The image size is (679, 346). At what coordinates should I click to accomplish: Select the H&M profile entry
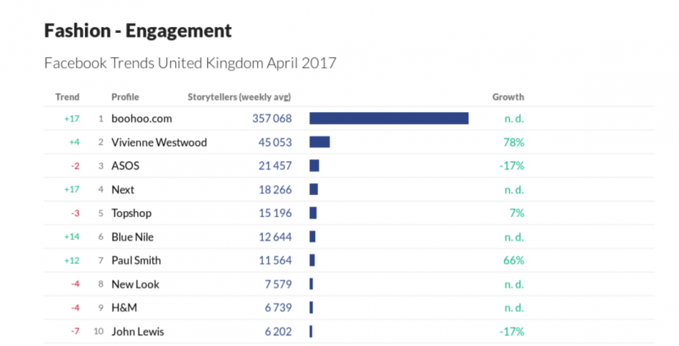124,307
